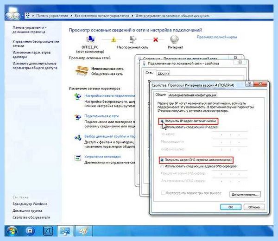Switch to Альтернативная конфигурация tab
Screen dimensions: 278x241
(x=192, y=95)
